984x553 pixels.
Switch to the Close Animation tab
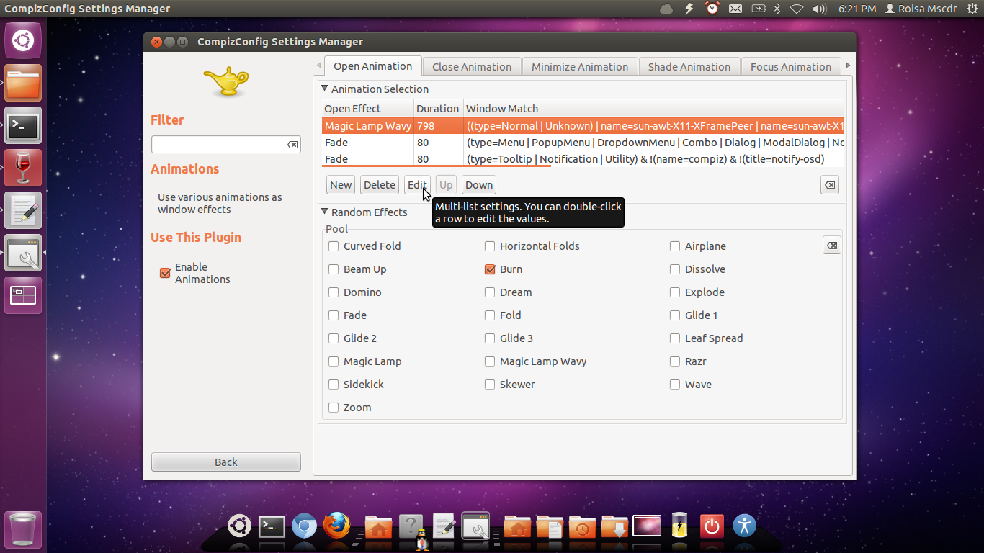(x=472, y=67)
